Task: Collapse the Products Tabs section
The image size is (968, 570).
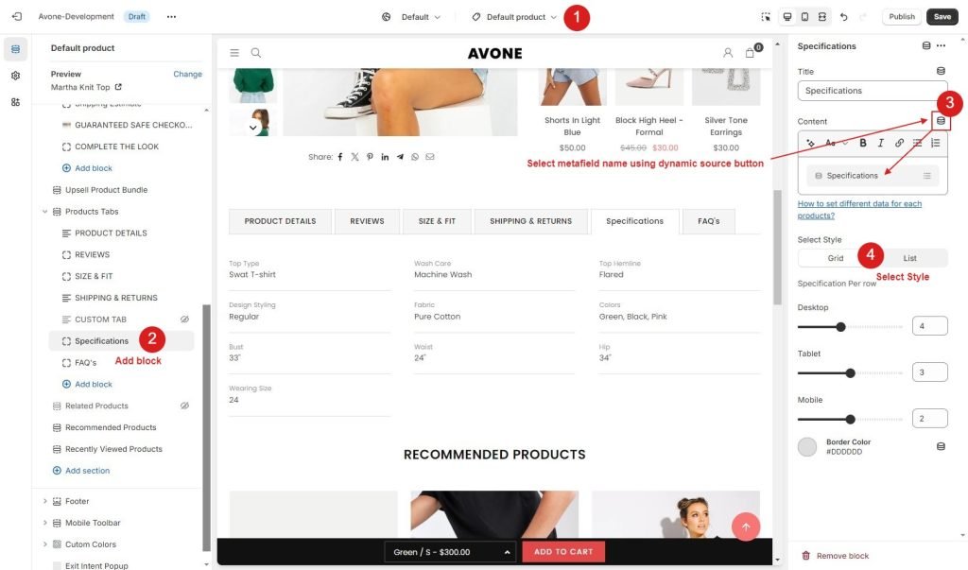Action: (44, 211)
